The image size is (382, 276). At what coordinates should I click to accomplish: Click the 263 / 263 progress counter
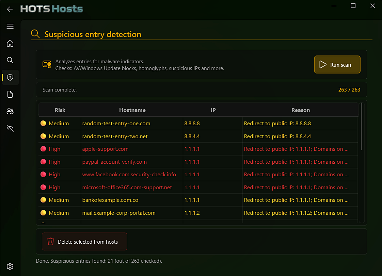pyautogui.click(x=349, y=90)
